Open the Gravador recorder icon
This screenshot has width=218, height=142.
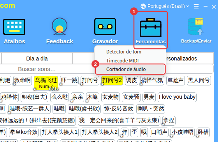[x=105, y=27]
